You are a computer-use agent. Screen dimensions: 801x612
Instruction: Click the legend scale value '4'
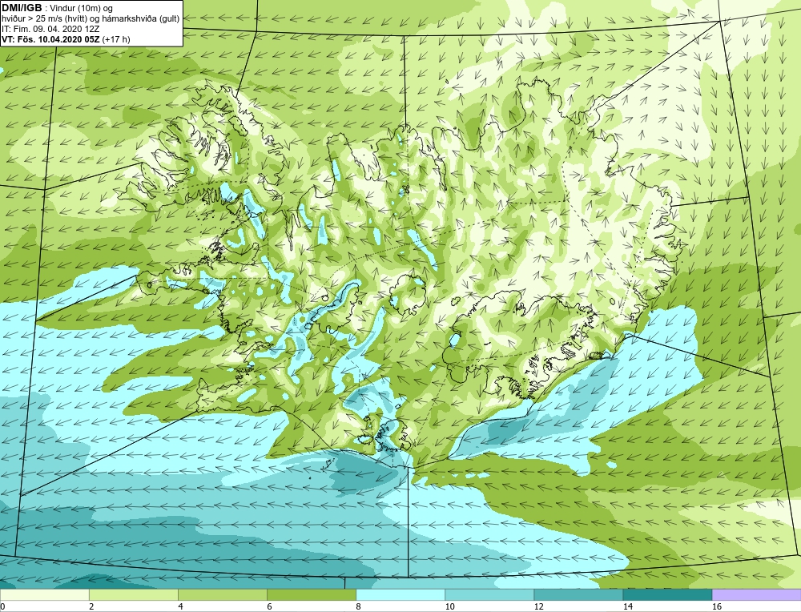[180, 606]
